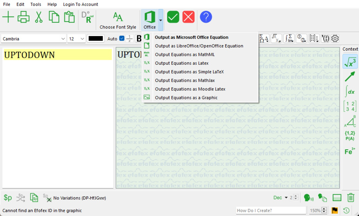Accept equation with green checkmark
This screenshot has width=359, height=216.
click(173, 17)
